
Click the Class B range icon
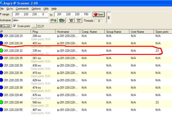[71, 20]
